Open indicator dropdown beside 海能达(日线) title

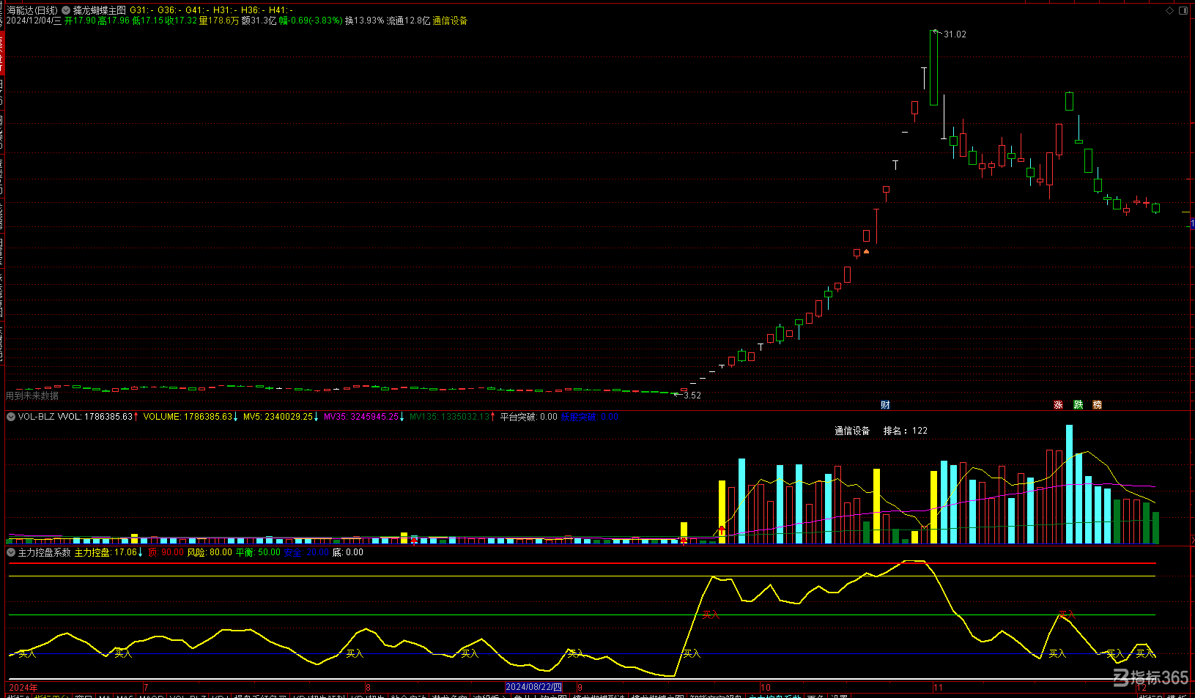(x=67, y=11)
